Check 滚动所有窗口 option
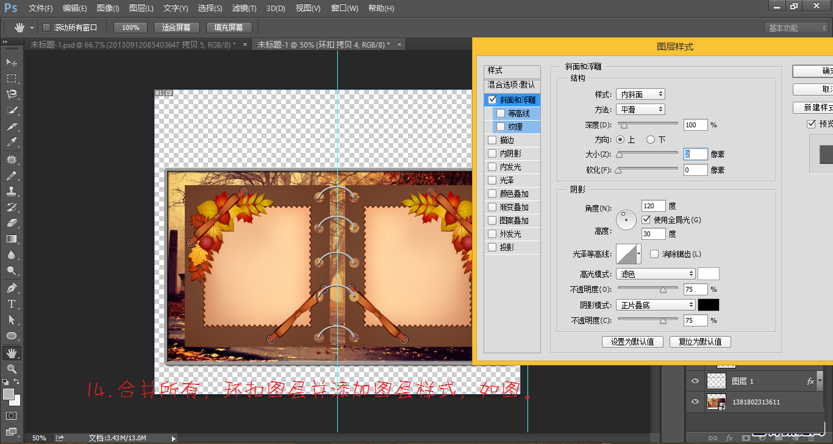 coord(46,27)
